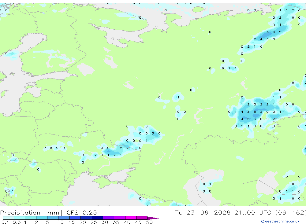Viewport: 306px width, 224px height.
Task: Click the 15–20 mm royal blue legend swatch
Action: click(x=75, y=218)
